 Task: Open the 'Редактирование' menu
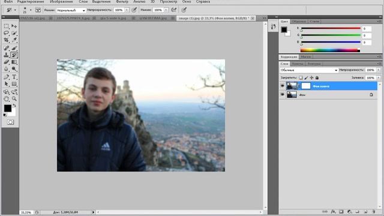click(31, 2)
